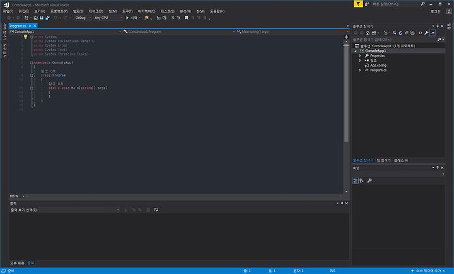Open the Project (프로젝트) menu
This screenshot has width=454, height=274.
pos(59,11)
